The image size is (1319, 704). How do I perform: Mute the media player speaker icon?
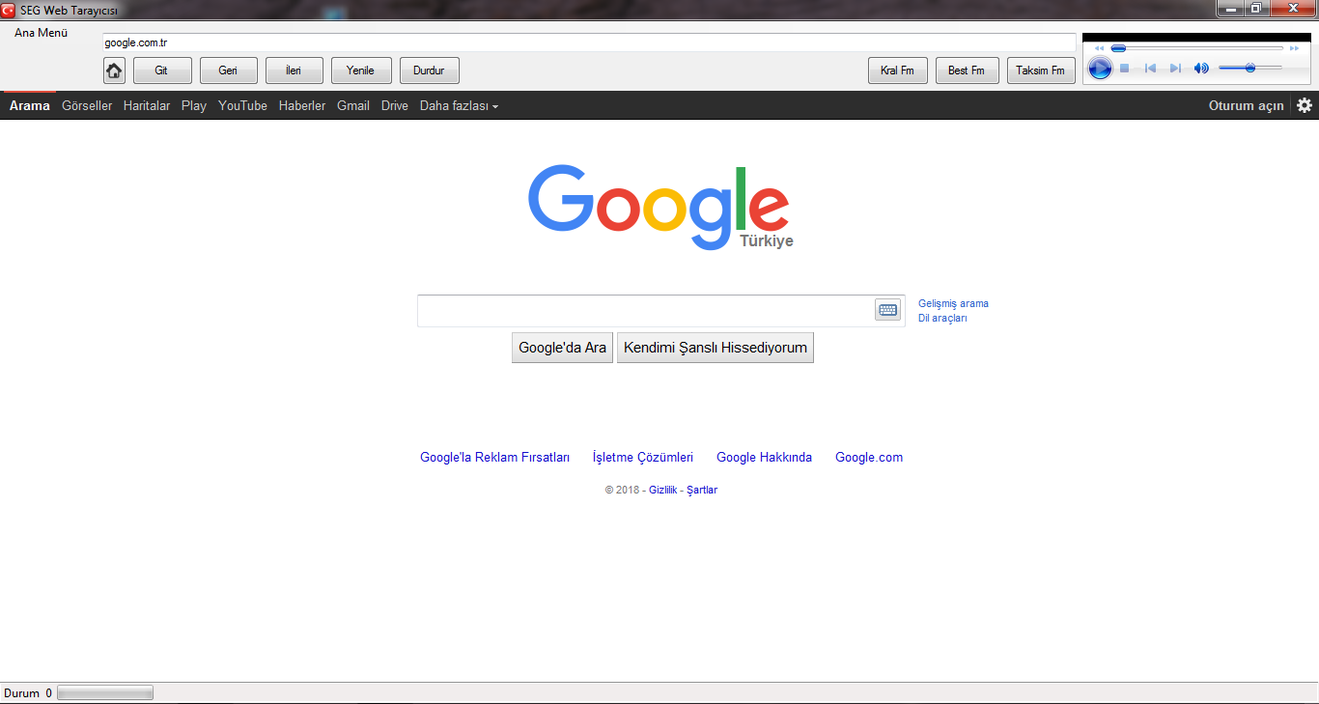tap(1201, 69)
